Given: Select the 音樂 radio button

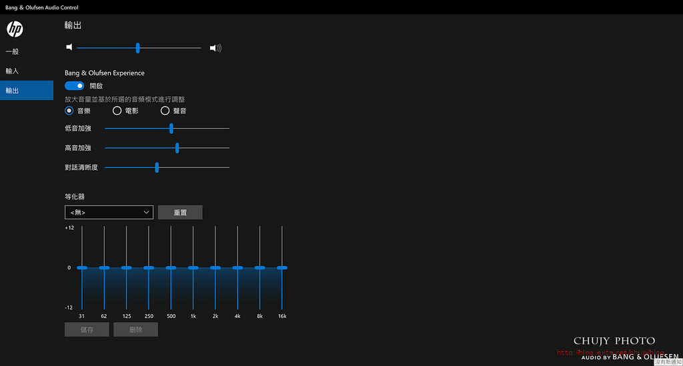Looking at the screenshot, I should (69, 111).
